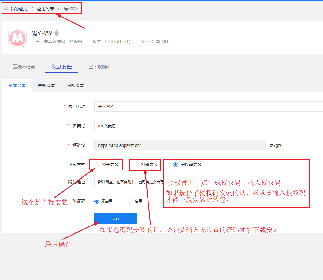Open the 高级设置 tab
323x280 pixels.
pyautogui.click(x=46, y=86)
